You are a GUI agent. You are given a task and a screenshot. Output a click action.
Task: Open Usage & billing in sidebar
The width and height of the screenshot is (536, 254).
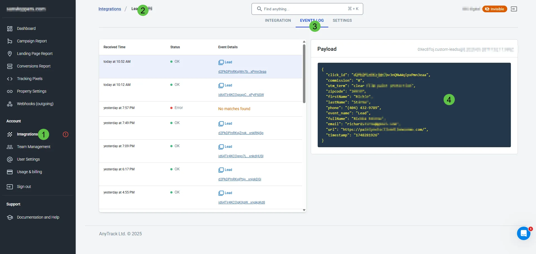29,172
